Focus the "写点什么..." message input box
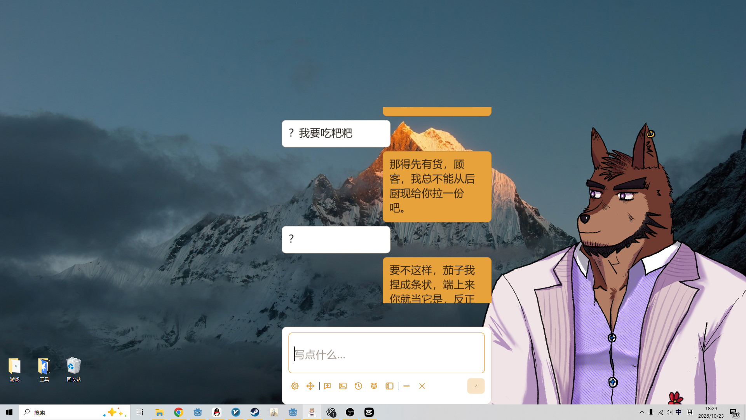The height and width of the screenshot is (420, 746). (386, 353)
